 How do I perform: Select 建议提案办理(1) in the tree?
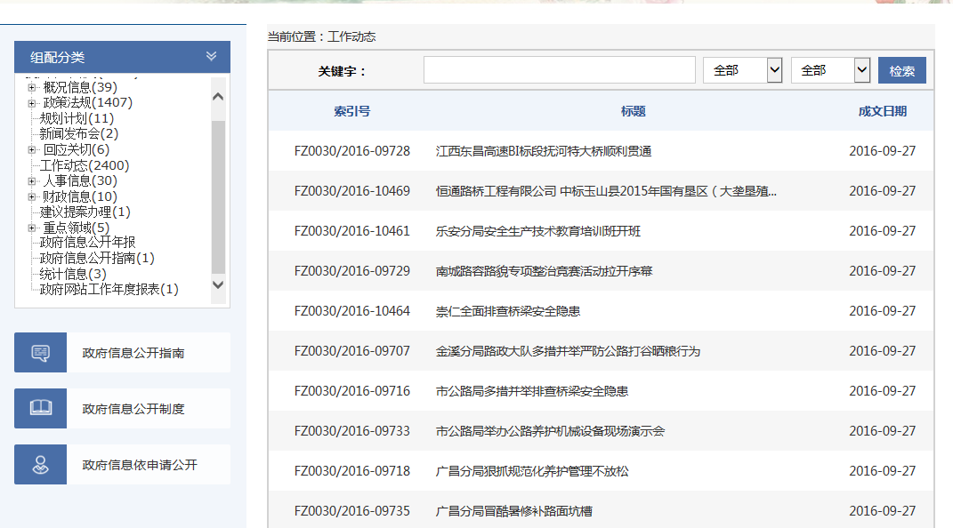(85, 212)
